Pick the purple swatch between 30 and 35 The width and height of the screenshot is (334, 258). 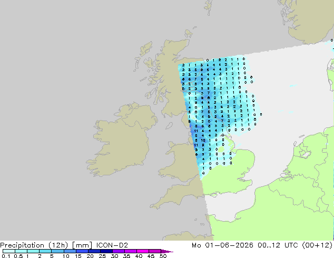pos(118,251)
